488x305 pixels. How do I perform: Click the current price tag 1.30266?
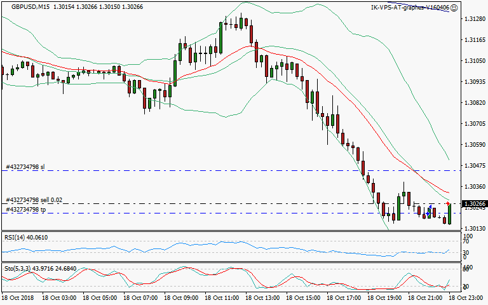point(475,204)
